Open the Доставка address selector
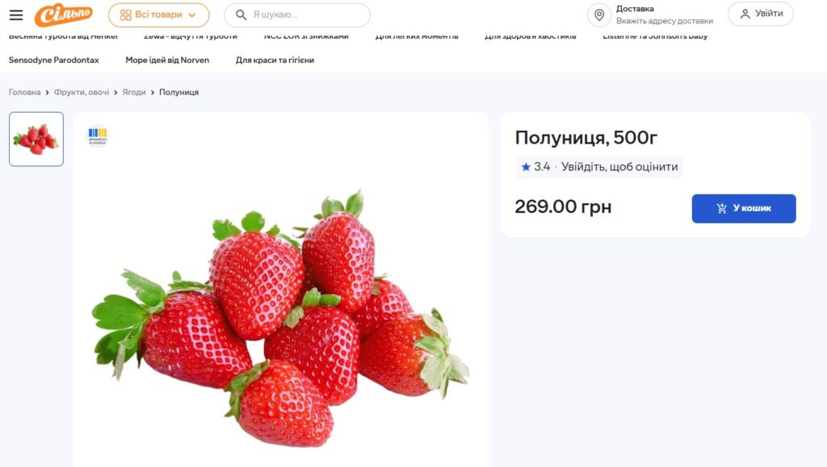This screenshot has height=467, width=827. (664, 15)
